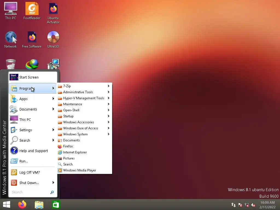The width and height of the screenshot is (280, 210).
Task: Open the Action Center flag tray icon
Action: click(x=240, y=205)
